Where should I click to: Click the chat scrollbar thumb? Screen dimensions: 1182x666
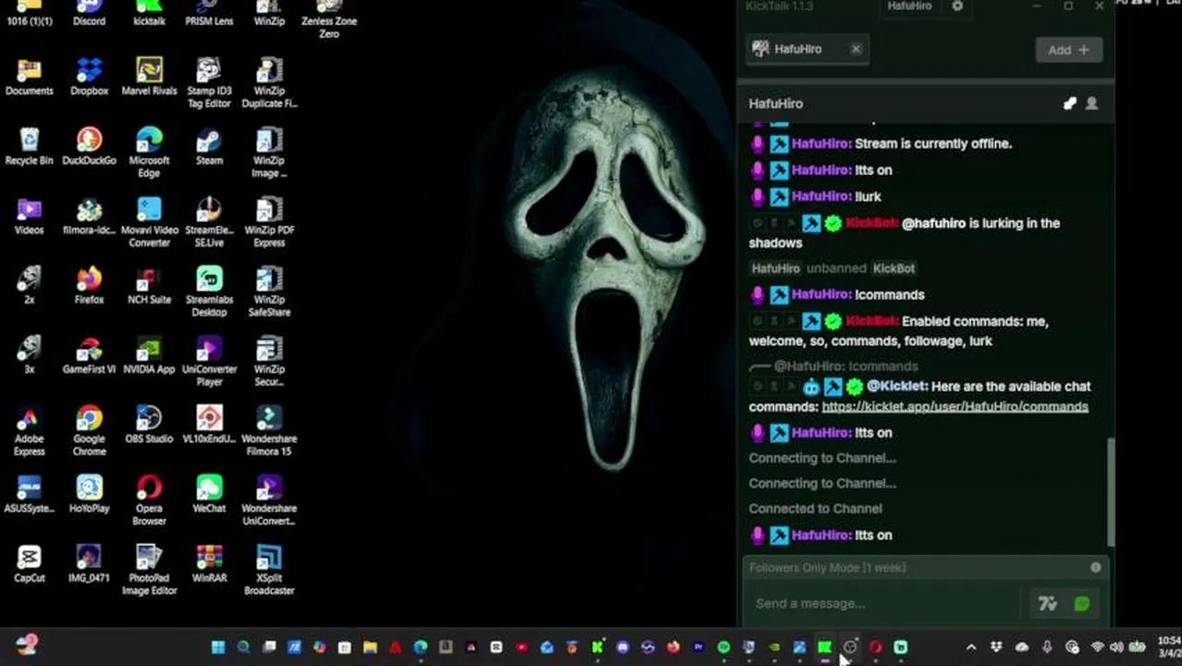tap(1111, 492)
